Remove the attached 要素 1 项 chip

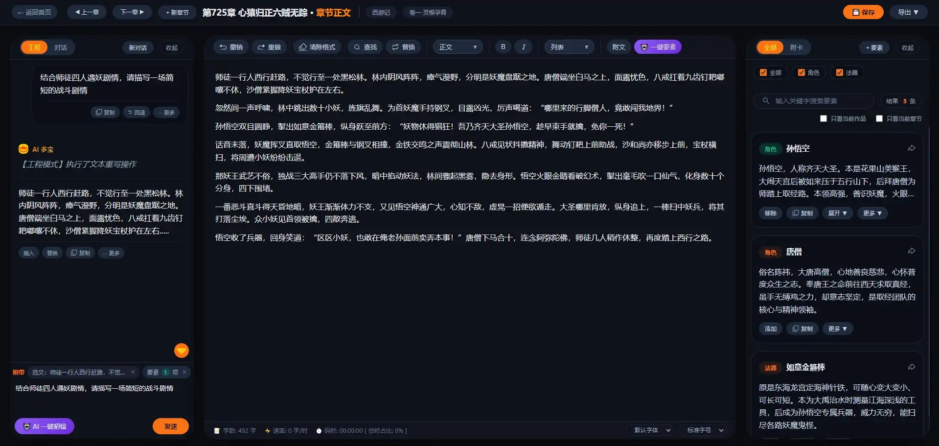coord(184,372)
